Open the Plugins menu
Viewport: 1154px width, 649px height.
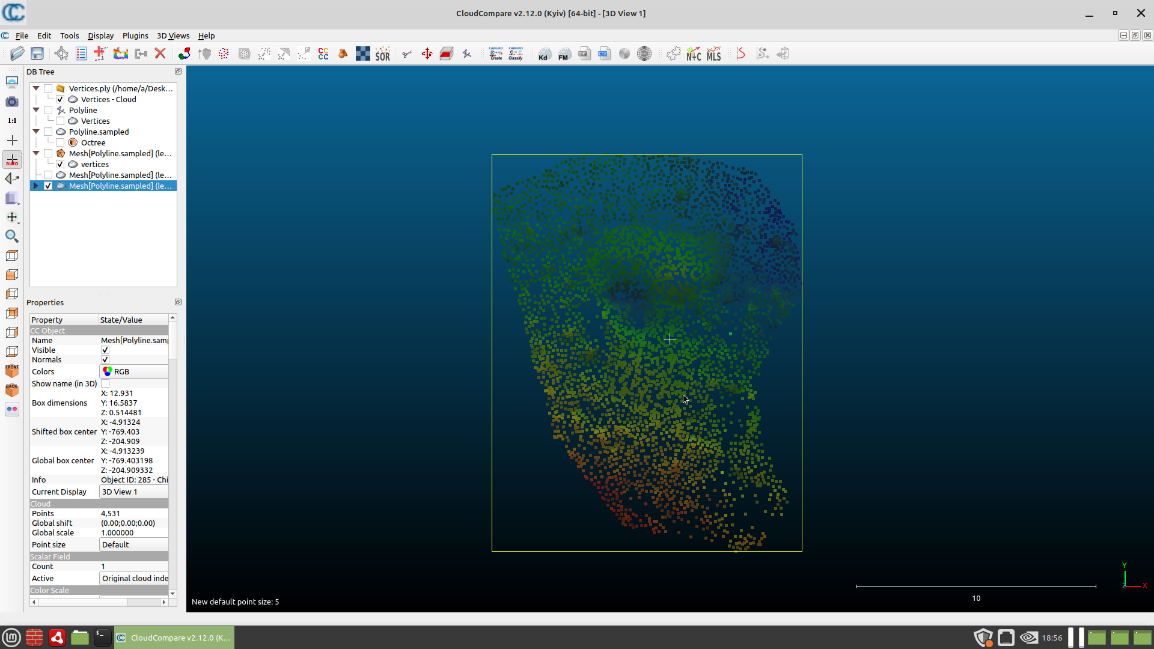pyautogui.click(x=135, y=36)
